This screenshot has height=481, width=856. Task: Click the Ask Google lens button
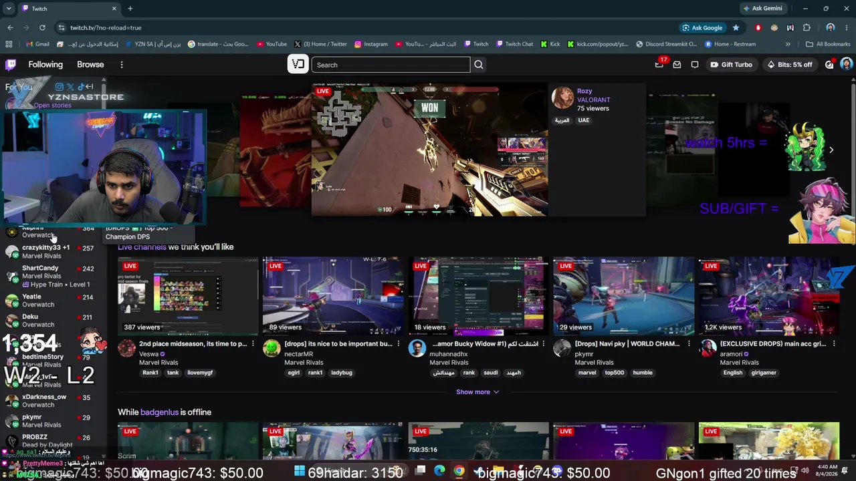tap(702, 27)
